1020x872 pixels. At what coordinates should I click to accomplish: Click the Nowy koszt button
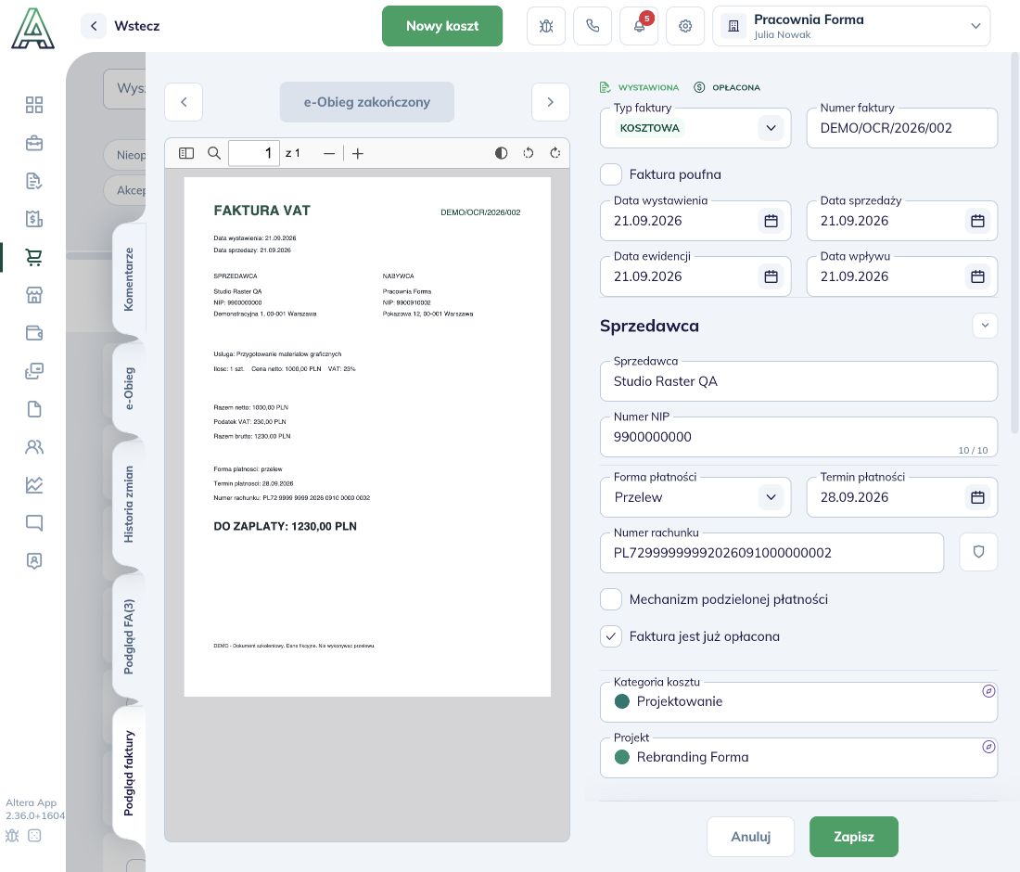[x=442, y=26]
